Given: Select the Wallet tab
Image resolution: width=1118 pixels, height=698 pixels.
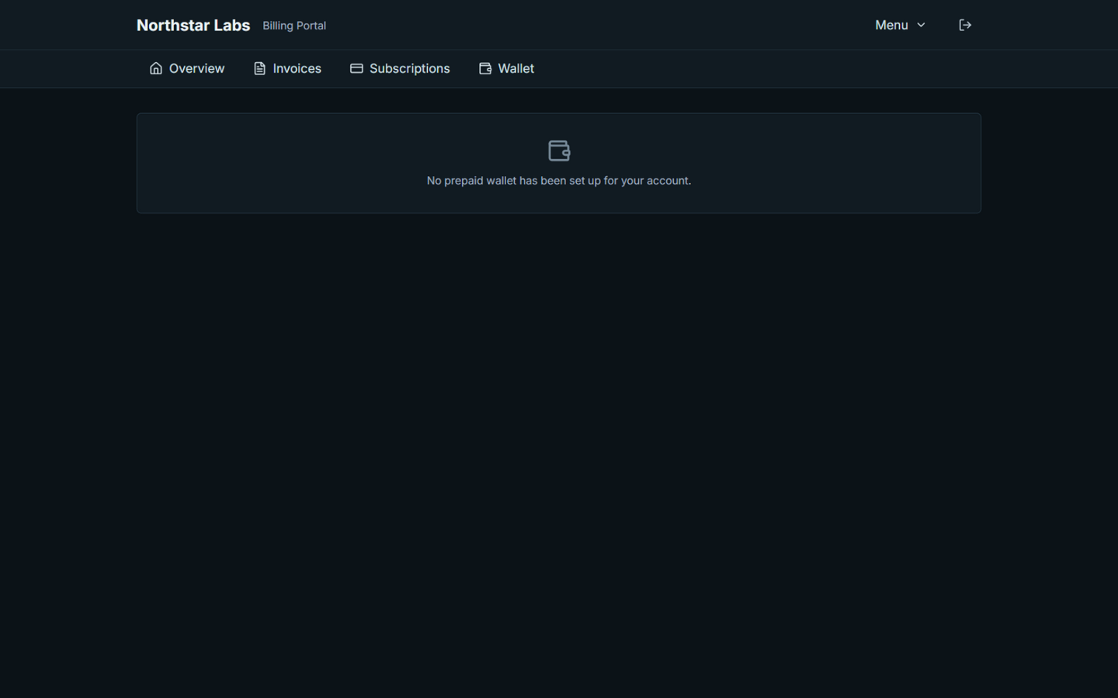Looking at the screenshot, I should click(x=506, y=68).
